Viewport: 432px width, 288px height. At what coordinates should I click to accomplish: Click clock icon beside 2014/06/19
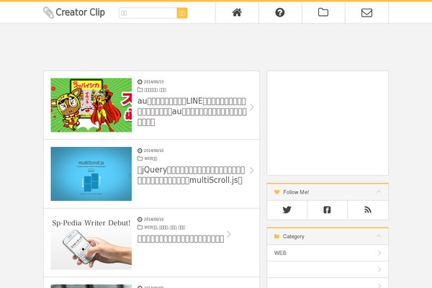click(x=140, y=82)
